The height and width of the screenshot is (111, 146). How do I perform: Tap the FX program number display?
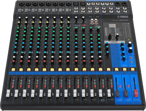pyautogui.click(x=112, y=25)
